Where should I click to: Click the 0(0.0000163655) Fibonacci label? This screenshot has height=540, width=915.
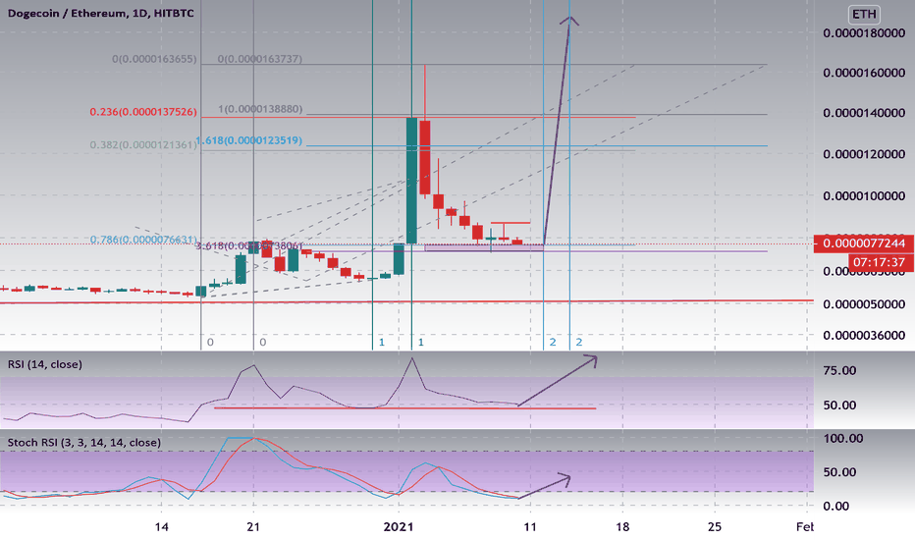coord(154,59)
